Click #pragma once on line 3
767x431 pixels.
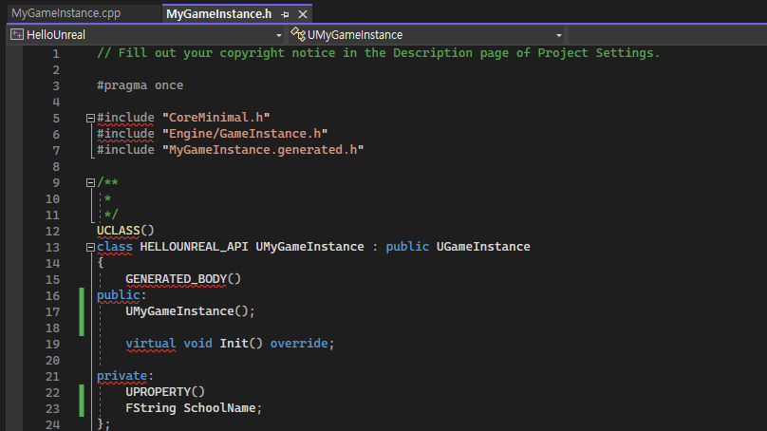click(140, 85)
